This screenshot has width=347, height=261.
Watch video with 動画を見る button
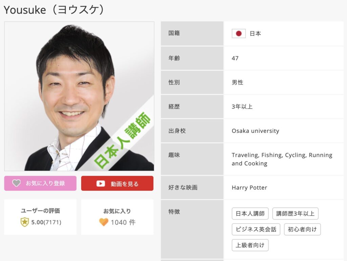tap(117, 183)
